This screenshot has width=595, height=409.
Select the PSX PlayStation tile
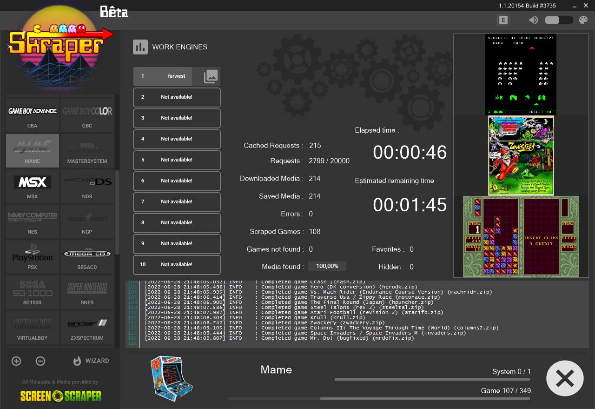coord(33,256)
